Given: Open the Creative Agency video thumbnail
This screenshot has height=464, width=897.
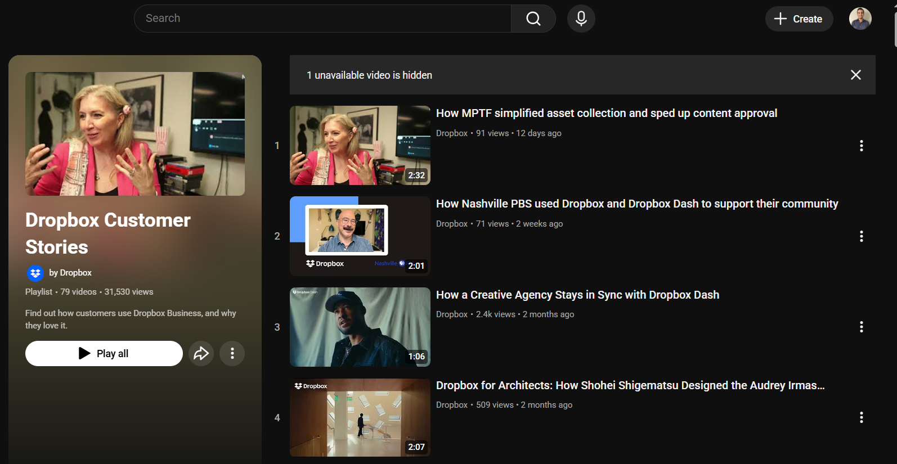Looking at the screenshot, I should [x=360, y=327].
